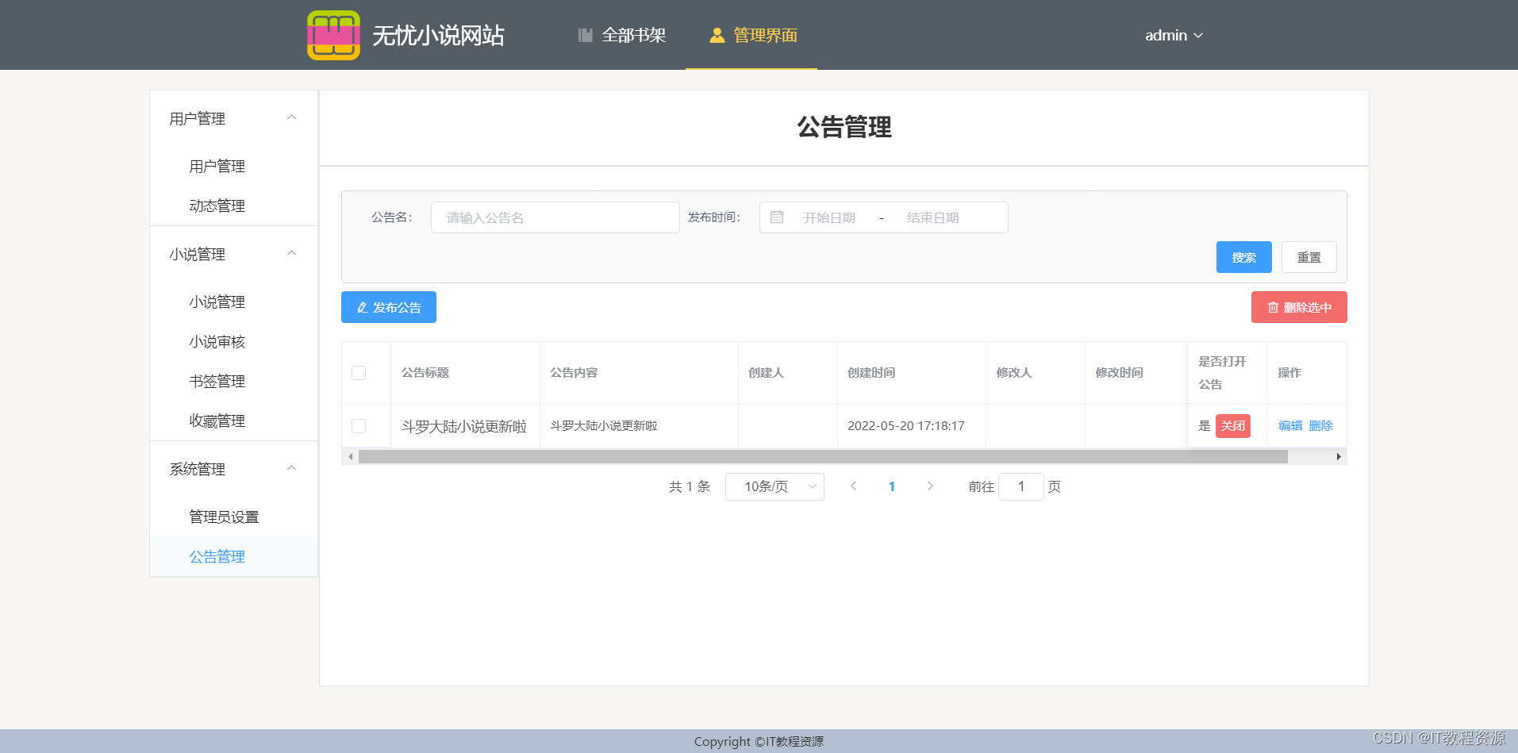1518x753 pixels.
Task: Select 用户管理 submenu item
Action: coord(233,166)
